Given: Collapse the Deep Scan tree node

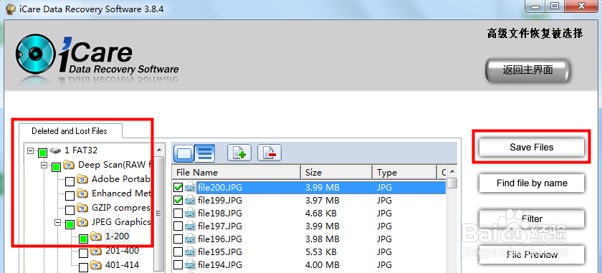Looking at the screenshot, I should coord(44,166).
